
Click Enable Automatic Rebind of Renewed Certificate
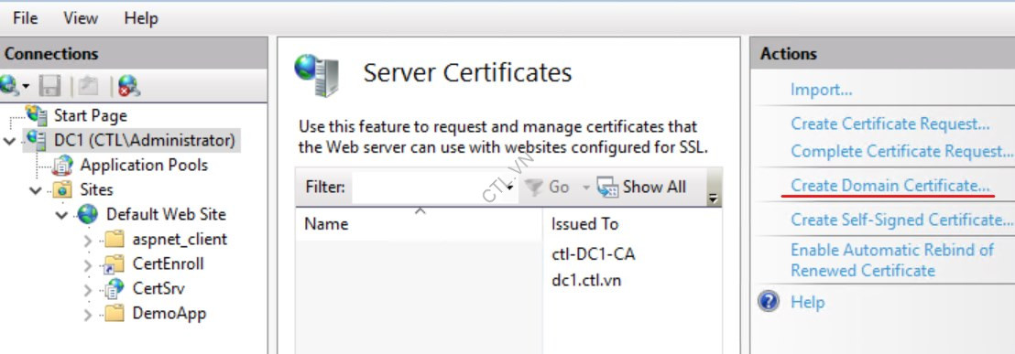coord(892,260)
